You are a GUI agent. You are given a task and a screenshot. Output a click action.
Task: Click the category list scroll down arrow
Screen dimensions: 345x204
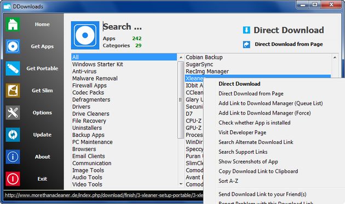click(x=181, y=184)
